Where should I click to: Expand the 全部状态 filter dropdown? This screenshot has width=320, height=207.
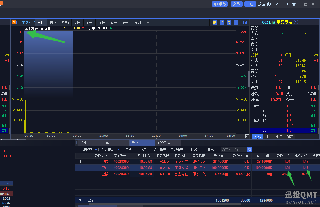point(96,150)
